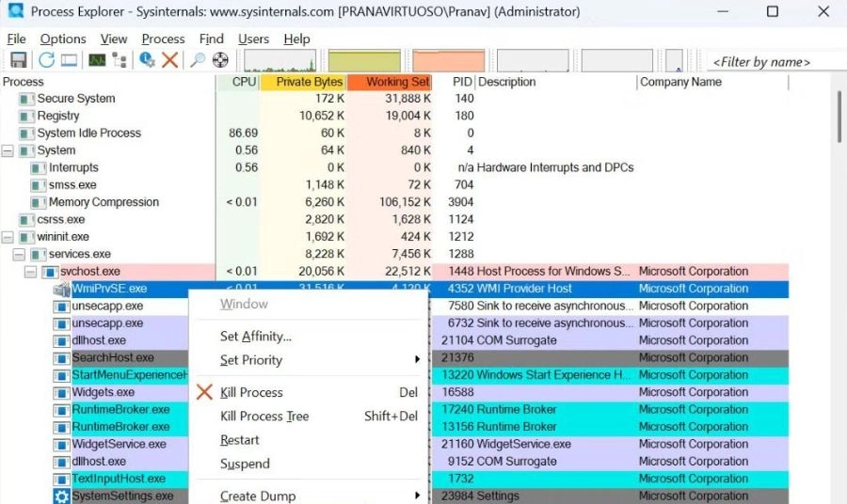Click the red X kill process toolbar icon

170,60
